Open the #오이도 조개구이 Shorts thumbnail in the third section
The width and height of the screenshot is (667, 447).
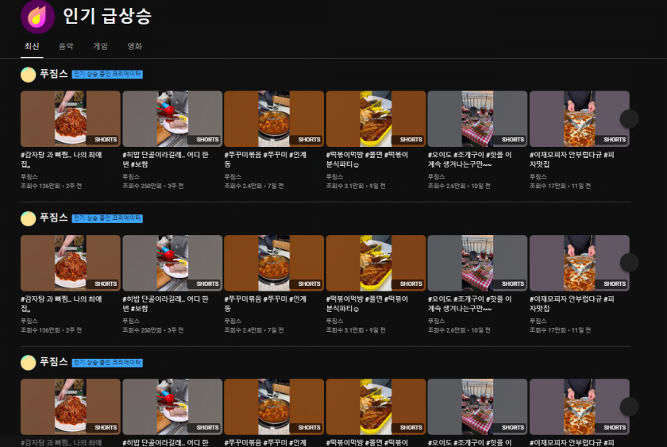(x=477, y=407)
